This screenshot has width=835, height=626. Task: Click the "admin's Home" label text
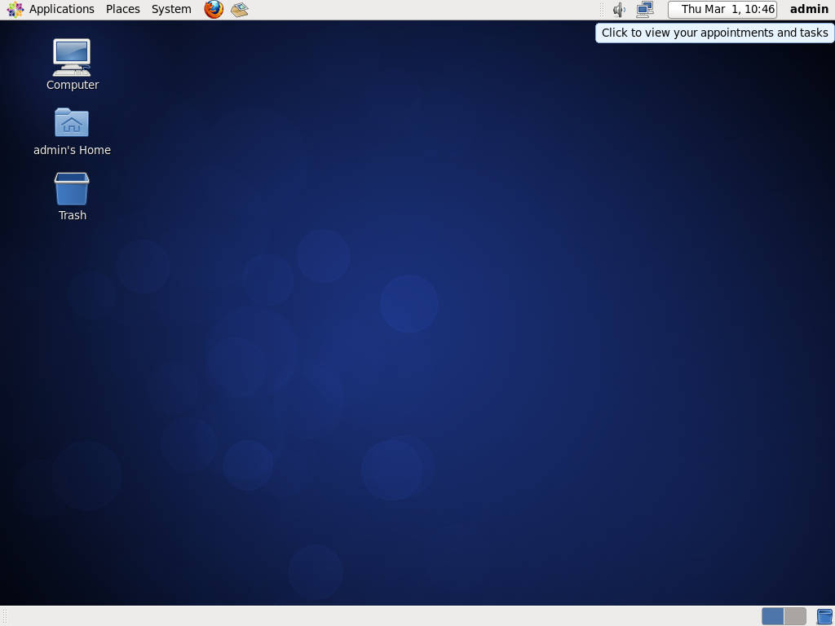72,150
